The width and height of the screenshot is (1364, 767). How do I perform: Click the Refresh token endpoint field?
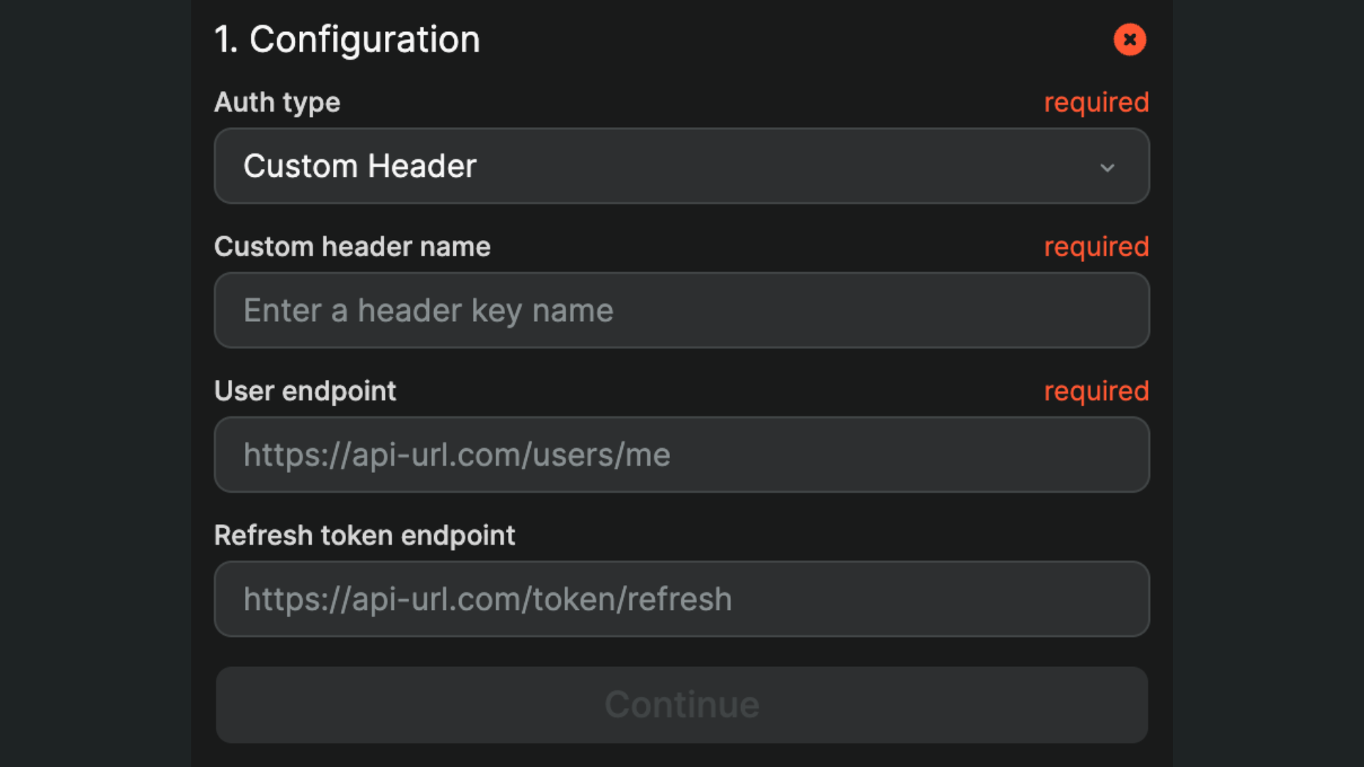[682, 599]
